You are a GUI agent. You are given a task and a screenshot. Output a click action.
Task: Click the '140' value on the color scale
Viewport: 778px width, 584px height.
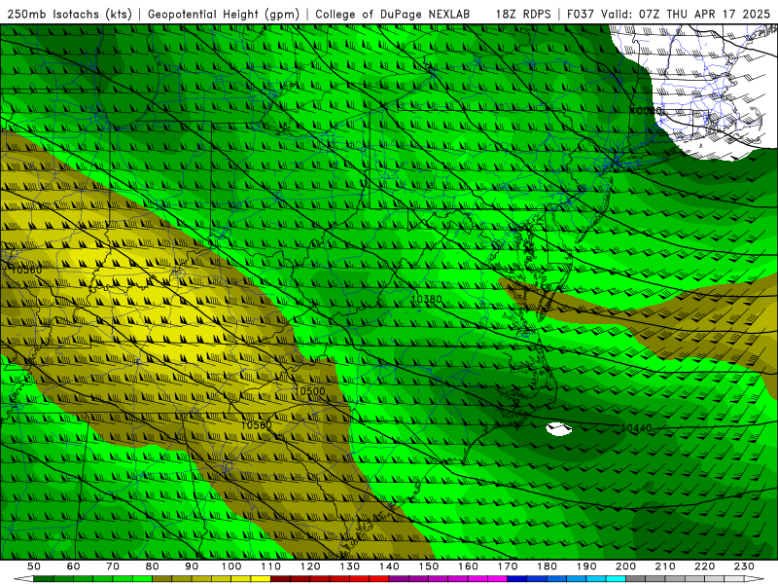389,566
